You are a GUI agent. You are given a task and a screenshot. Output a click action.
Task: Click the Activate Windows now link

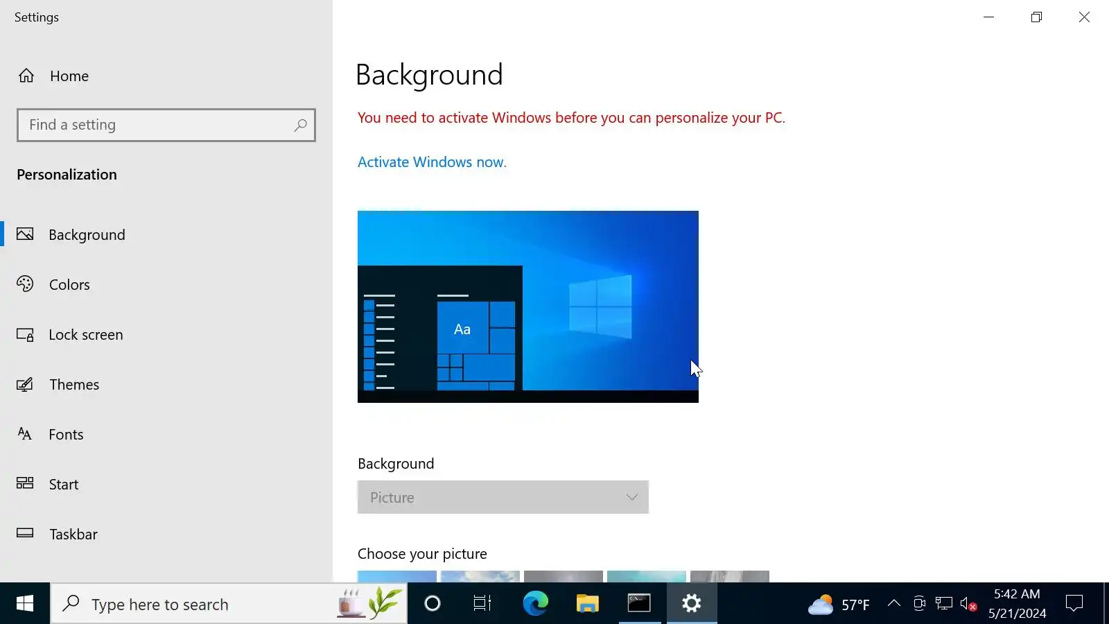[432, 162]
